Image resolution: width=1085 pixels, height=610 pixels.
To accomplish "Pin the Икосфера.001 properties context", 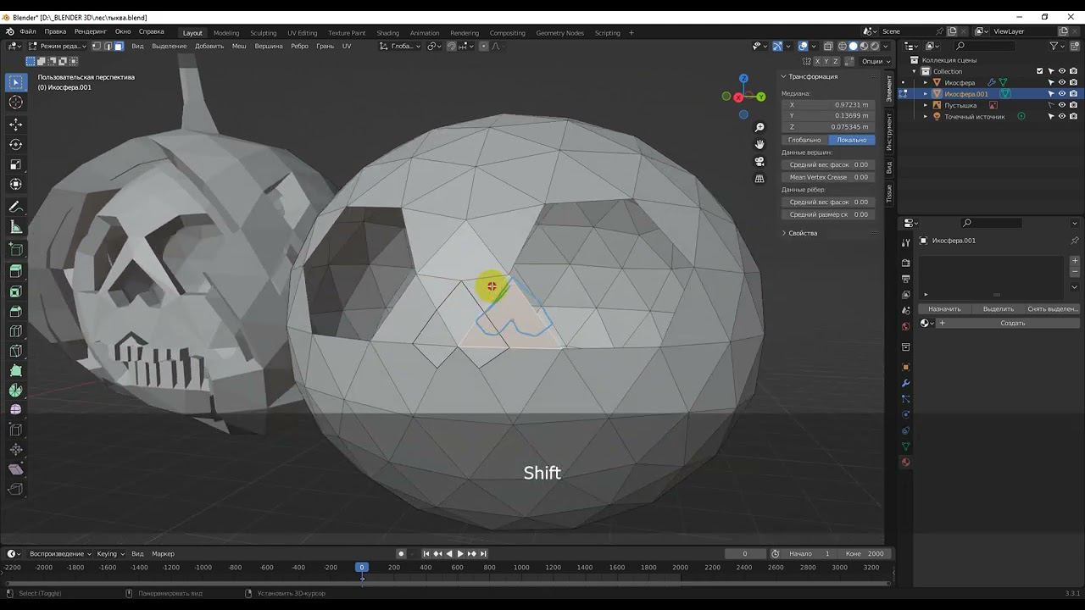I will (x=1075, y=241).
